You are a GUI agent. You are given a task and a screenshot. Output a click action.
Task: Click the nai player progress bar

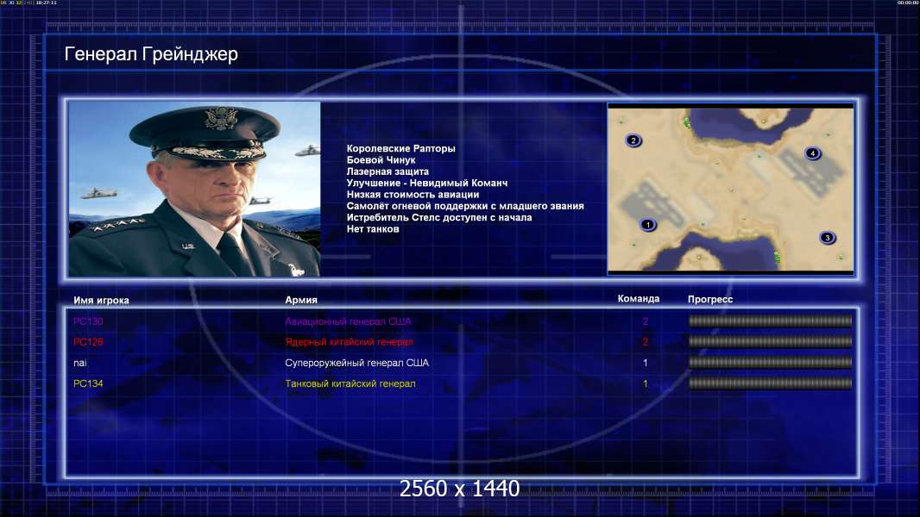pos(770,363)
